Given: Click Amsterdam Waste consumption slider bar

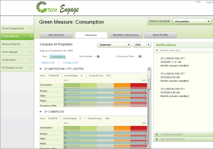Looking at the screenshot, I should 105,100.
